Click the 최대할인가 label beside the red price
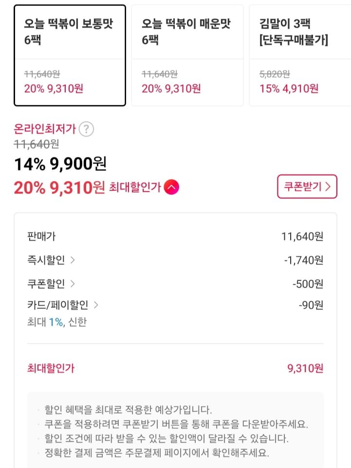351x468 pixels. tap(135, 187)
